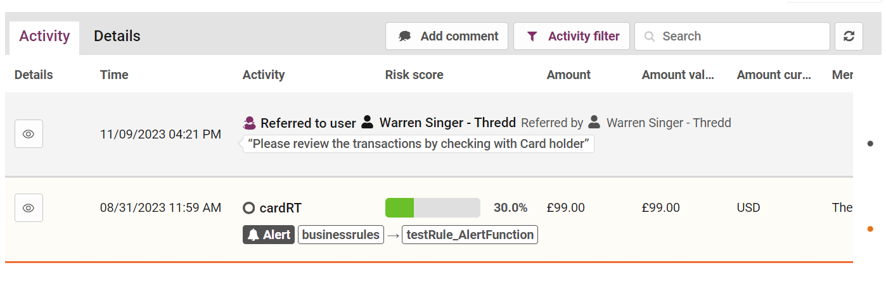Click the person icon before Warren Singer - Thredd bold

coord(368,122)
